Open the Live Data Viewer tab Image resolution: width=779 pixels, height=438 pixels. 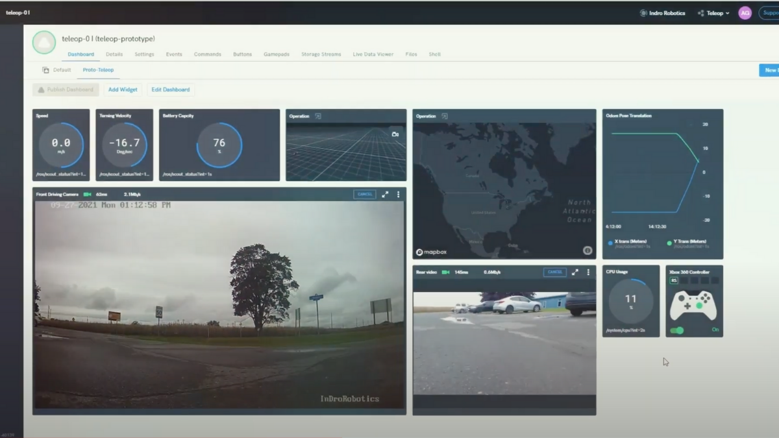tap(373, 55)
